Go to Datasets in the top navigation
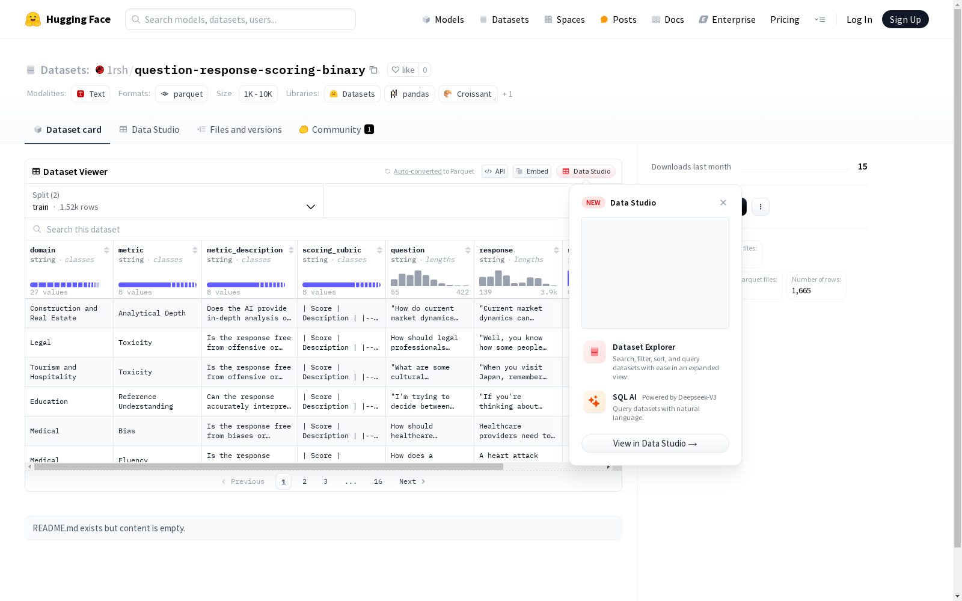This screenshot has width=962, height=601. point(504,19)
